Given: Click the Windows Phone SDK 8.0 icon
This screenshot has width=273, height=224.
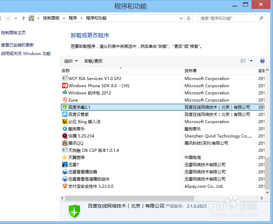Looking at the screenshot, I should click(x=65, y=85).
